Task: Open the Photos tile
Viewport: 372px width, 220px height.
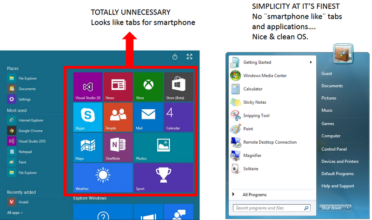Action: [164, 147]
